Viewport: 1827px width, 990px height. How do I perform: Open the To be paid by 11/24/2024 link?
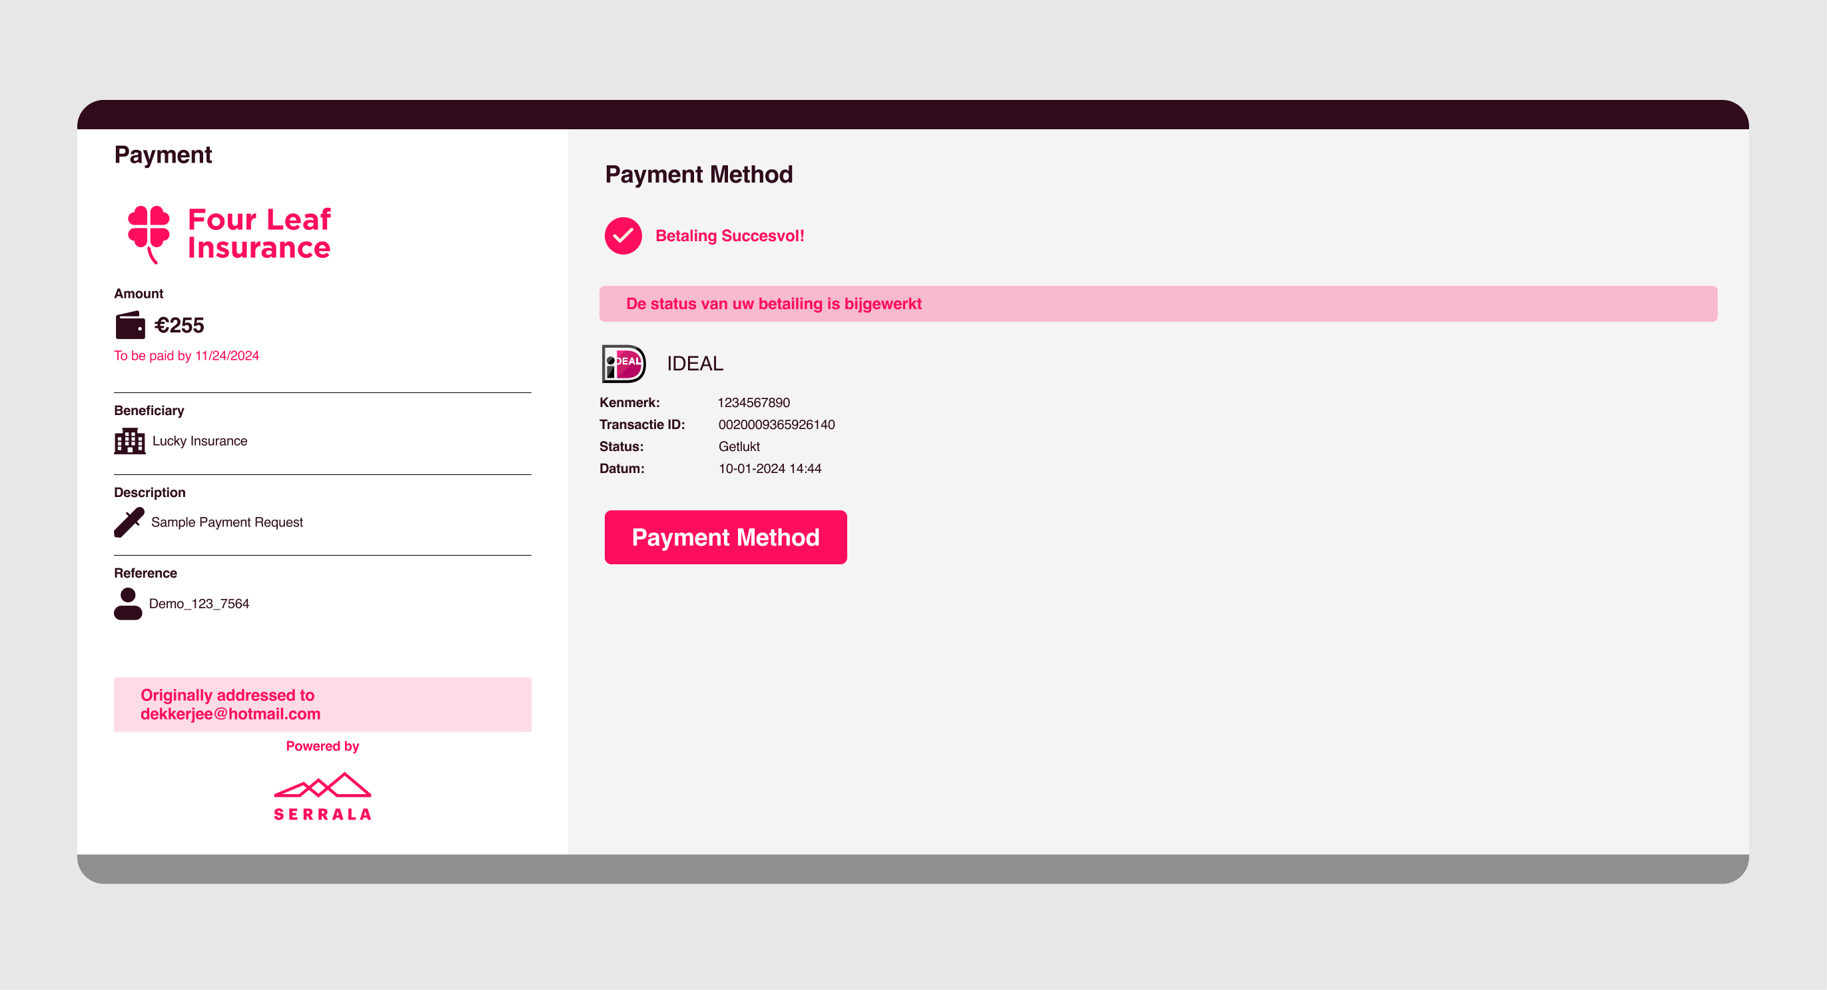[186, 355]
